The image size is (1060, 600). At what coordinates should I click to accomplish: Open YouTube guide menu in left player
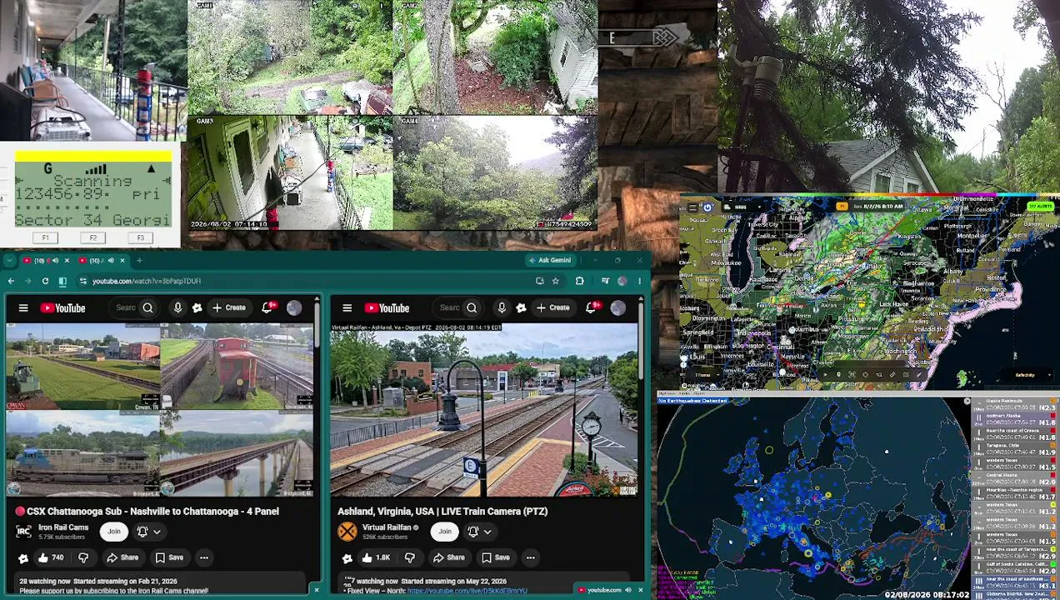pos(23,308)
